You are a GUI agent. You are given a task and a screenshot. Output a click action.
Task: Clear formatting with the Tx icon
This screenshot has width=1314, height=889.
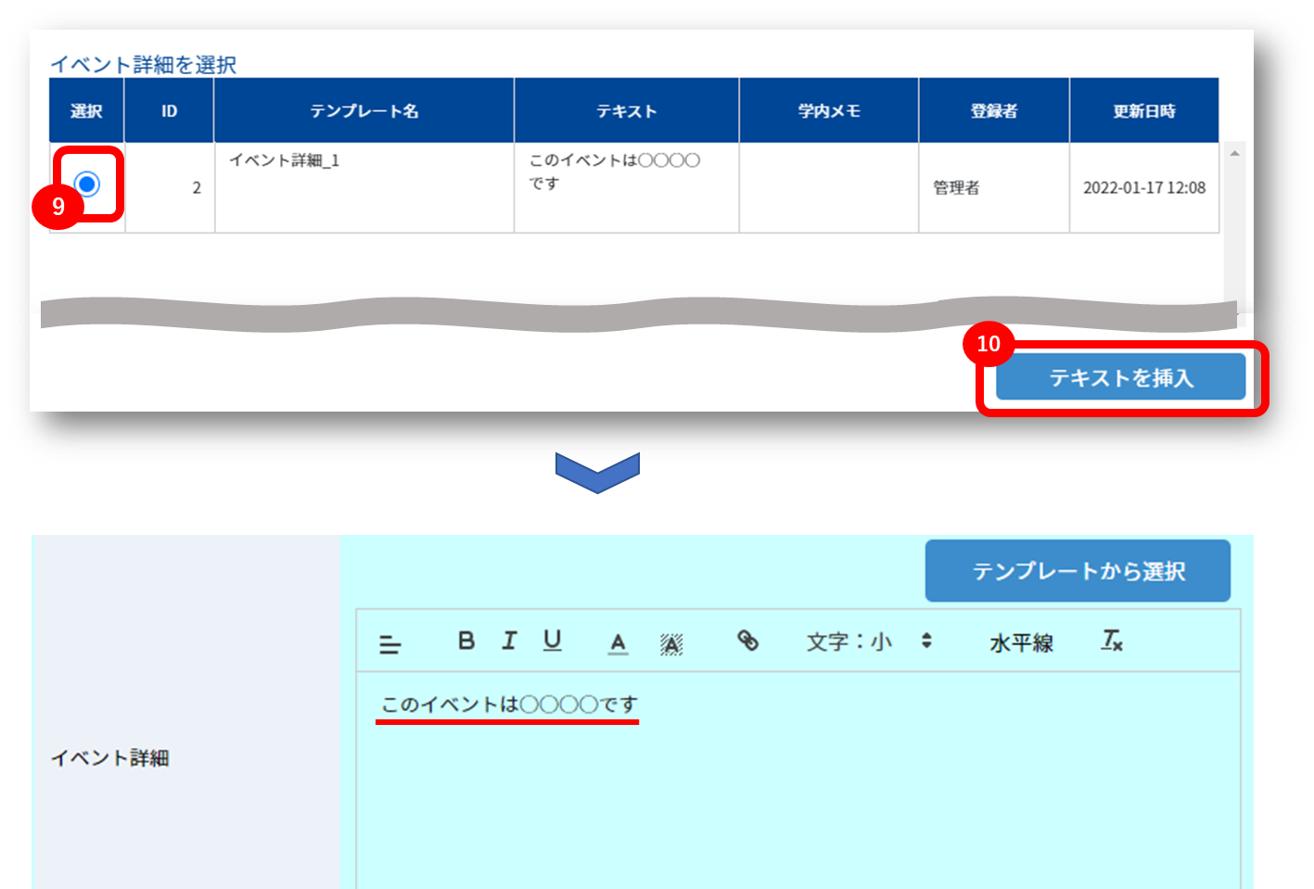1112,641
